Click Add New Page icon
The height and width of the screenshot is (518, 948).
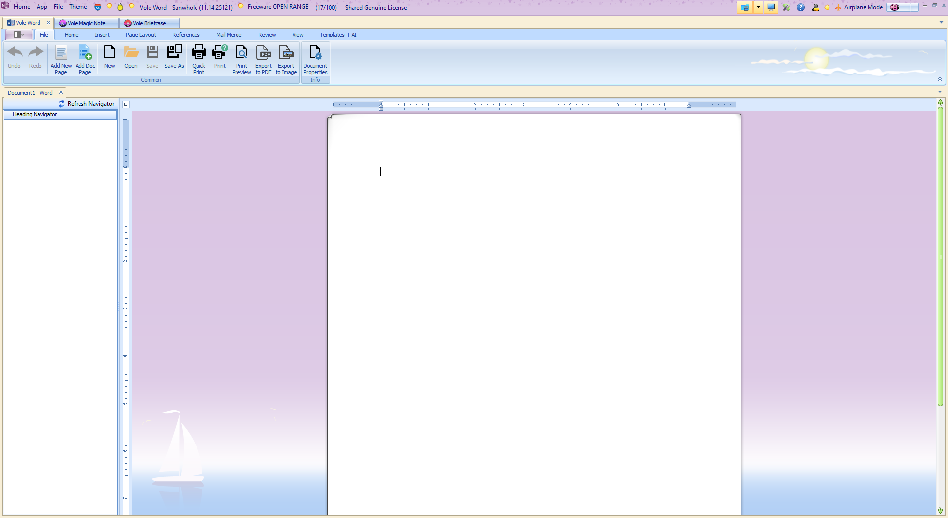tap(61, 53)
